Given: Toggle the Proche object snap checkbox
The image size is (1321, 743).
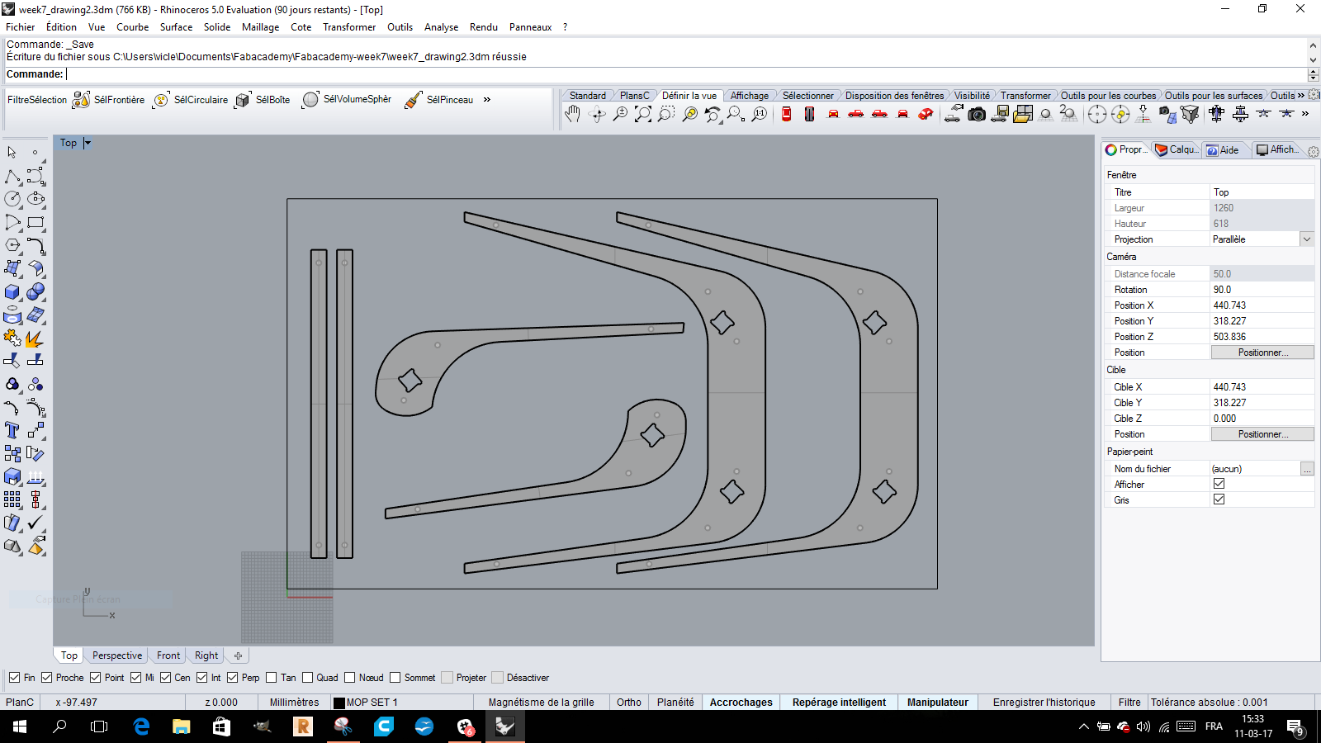Looking at the screenshot, I should pyautogui.click(x=47, y=678).
